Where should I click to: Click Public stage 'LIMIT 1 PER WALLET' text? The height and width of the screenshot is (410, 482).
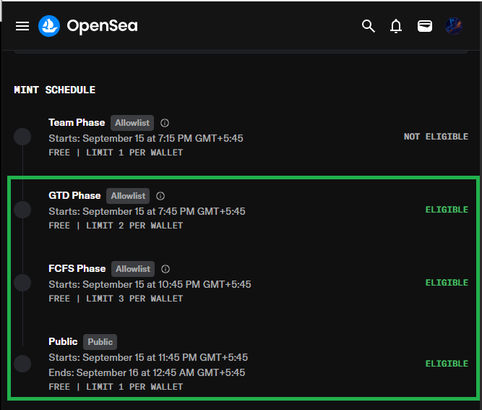(134, 387)
